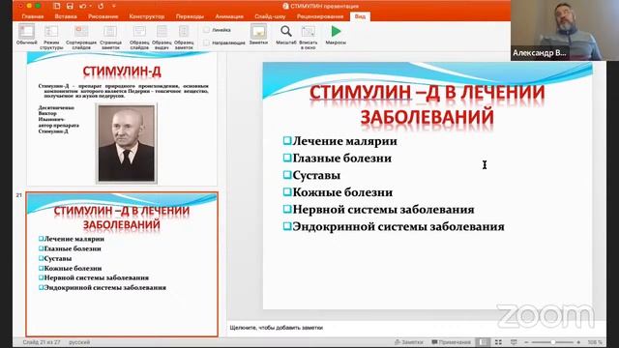The height and width of the screenshot is (348, 619).
Task: Click the save icon in title bar
Action: [70, 6]
